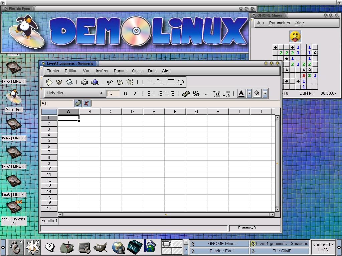
Task: Click the KDE gear menu icon in panel
Action: point(33,247)
